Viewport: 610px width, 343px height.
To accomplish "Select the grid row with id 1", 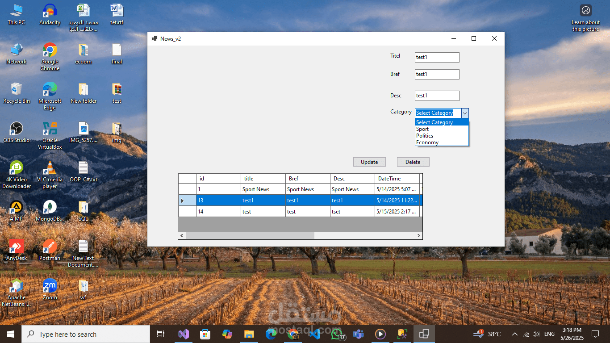I will [x=300, y=189].
